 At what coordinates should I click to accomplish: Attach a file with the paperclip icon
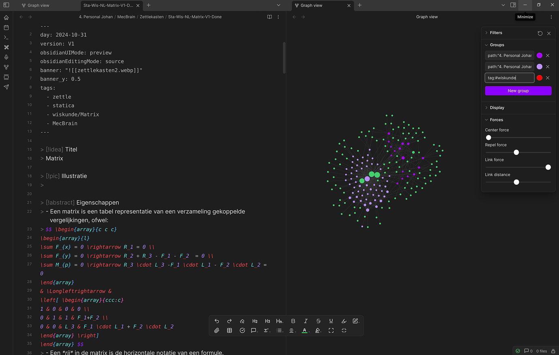217,330
